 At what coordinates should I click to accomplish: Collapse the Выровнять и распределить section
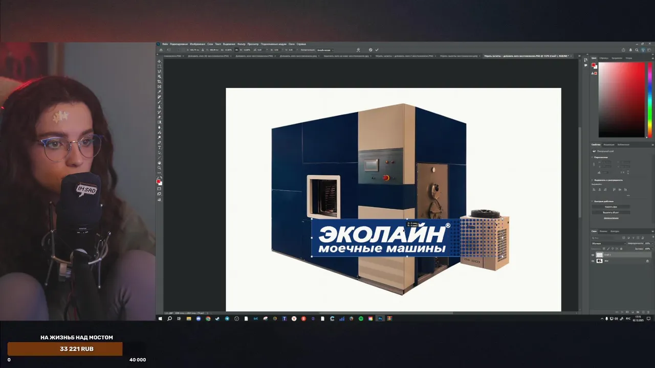pos(592,180)
